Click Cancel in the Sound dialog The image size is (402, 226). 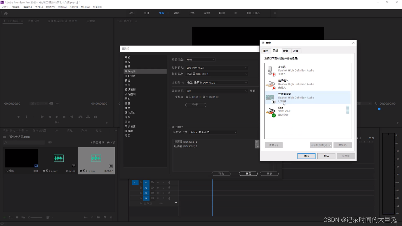pyautogui.click(x=326, y=156)
